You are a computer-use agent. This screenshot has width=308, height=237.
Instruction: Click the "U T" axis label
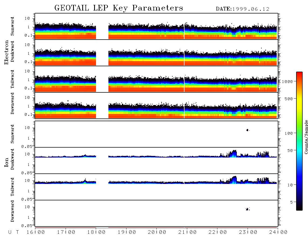coord(13,232)
